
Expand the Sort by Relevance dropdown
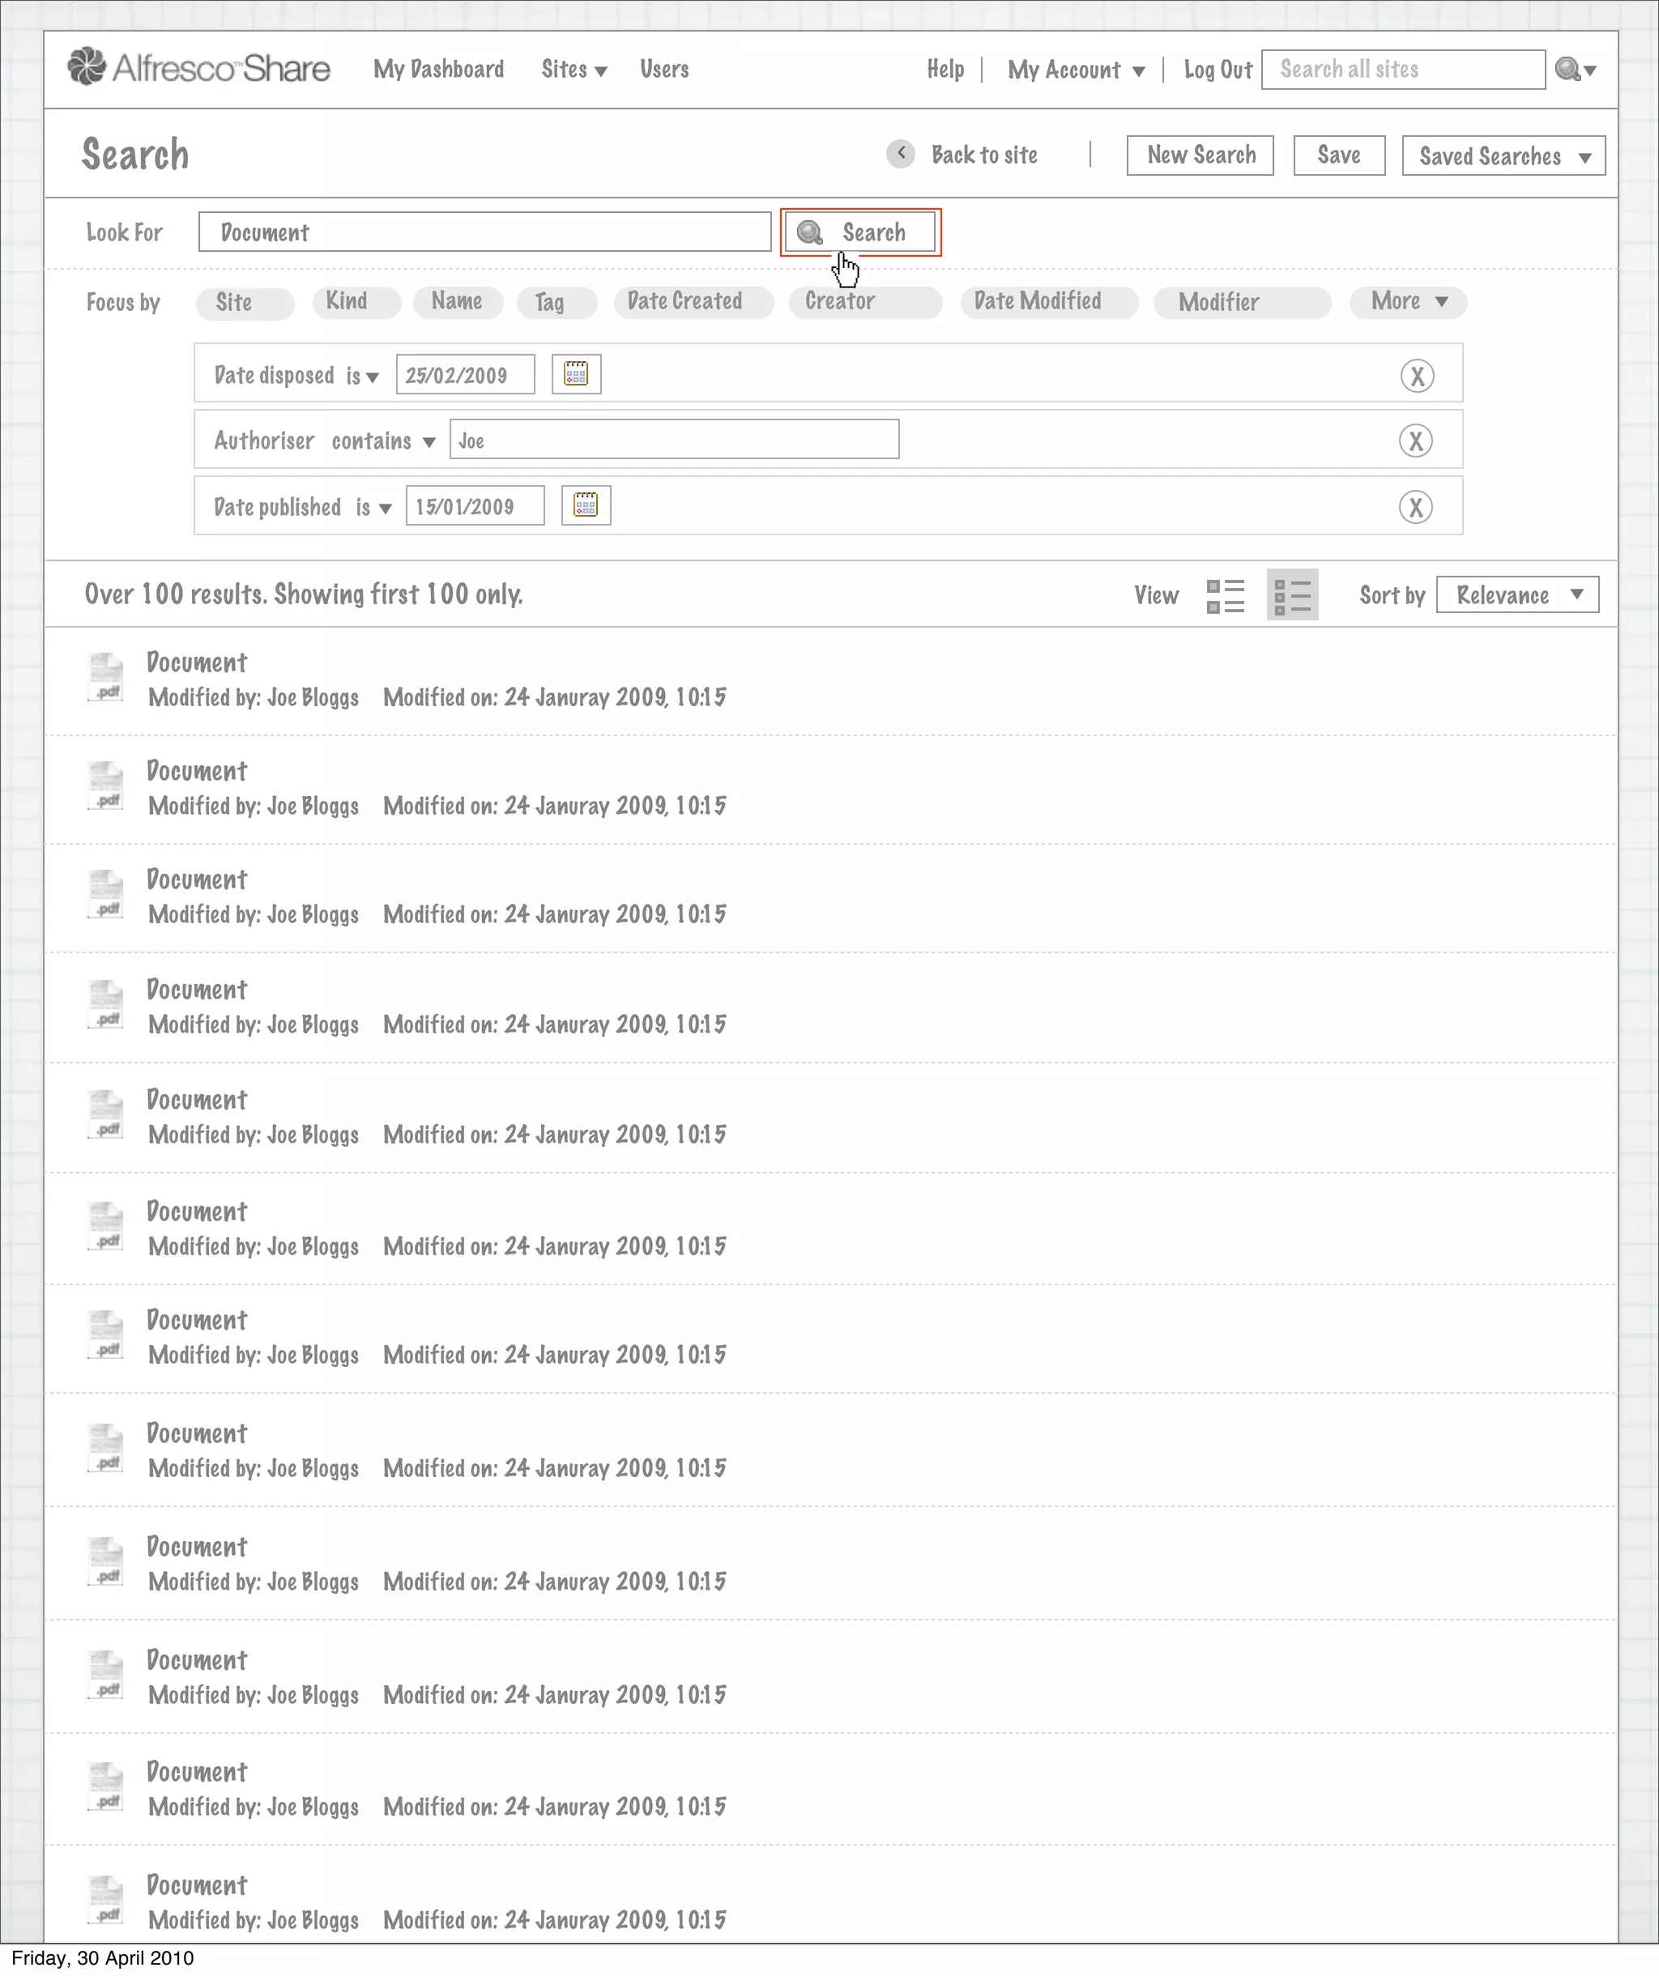click(1517, 595)
